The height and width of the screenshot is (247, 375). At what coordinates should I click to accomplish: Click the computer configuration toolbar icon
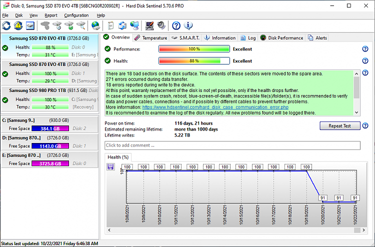pos(149,25)
